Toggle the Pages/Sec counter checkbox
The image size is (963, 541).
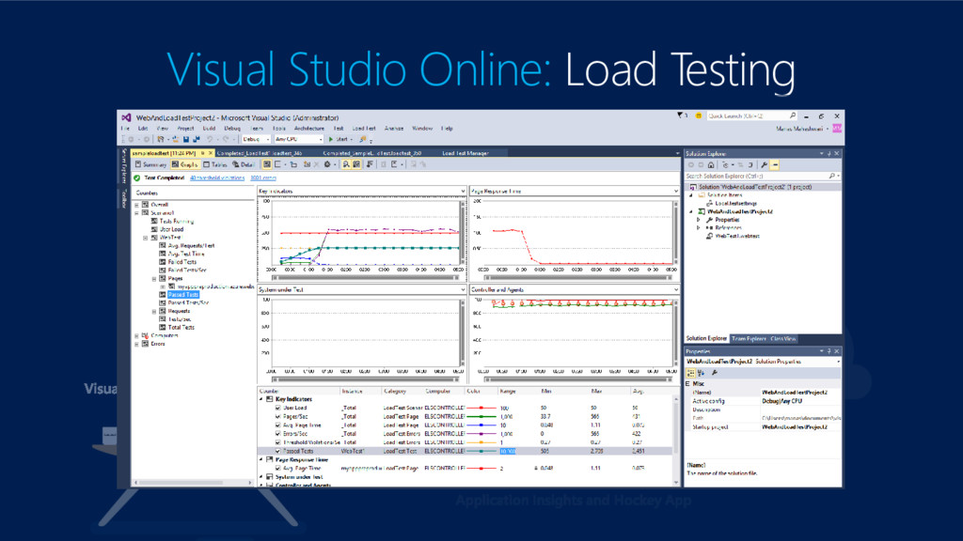tap(278, 416)
